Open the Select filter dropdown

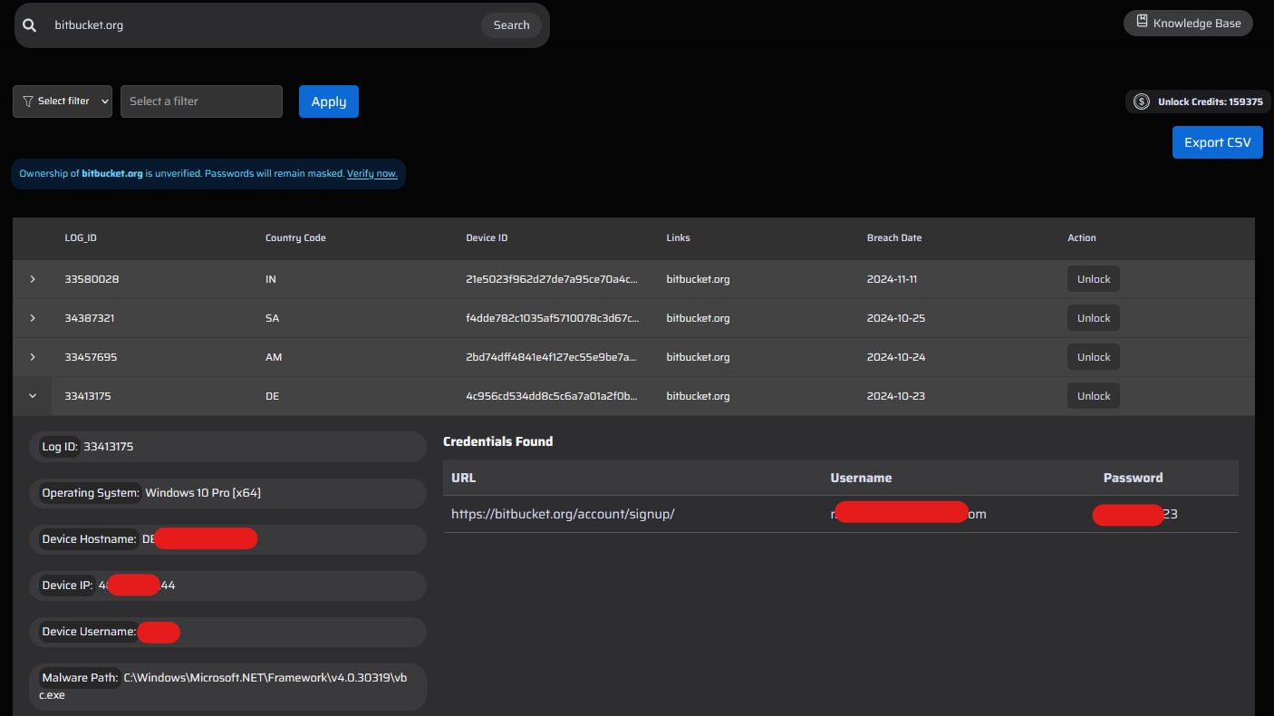[x=63, y=102]
